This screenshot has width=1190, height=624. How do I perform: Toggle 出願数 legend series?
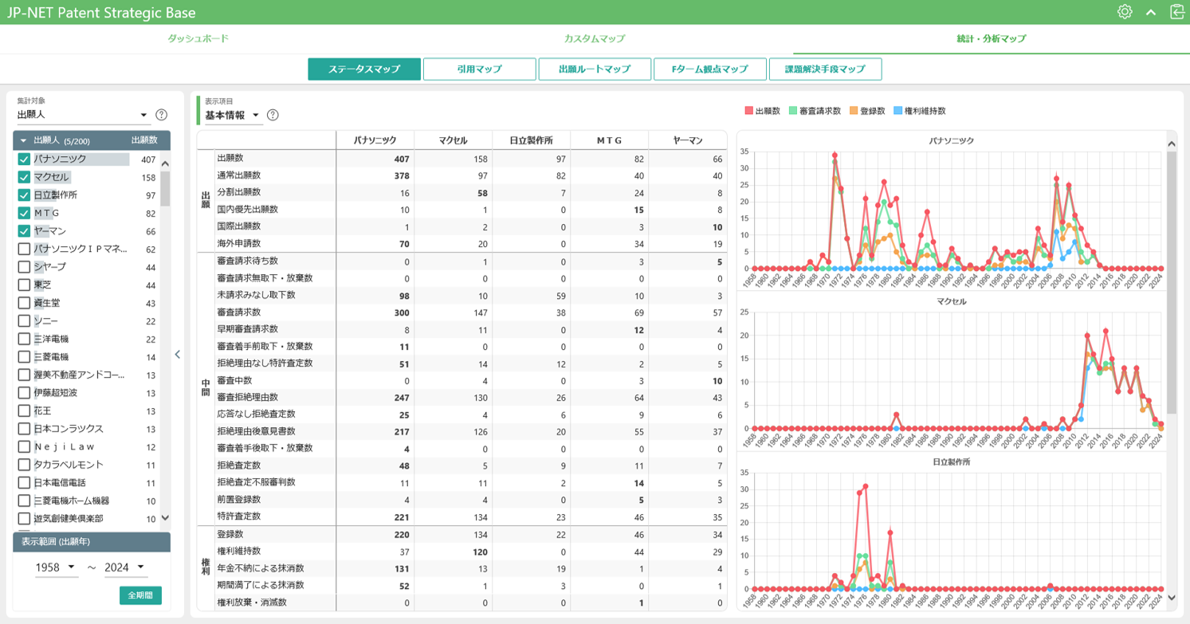(x=763, y=111)
